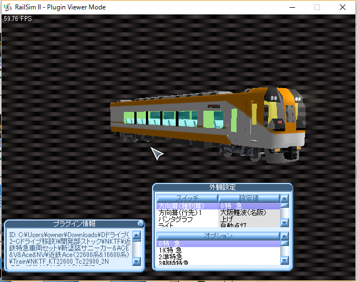The width and height of the screenshot is (357, 282).
Task: Click the オプション header
Action: point(218,236)
